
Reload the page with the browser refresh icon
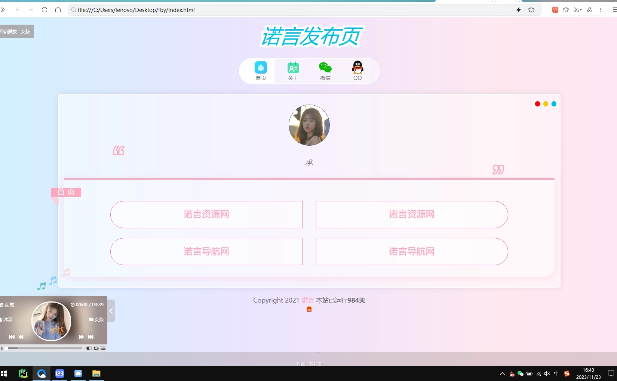(x=44, y=10)
